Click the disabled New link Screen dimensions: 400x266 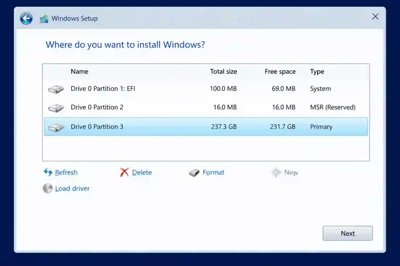pos(291,173)
